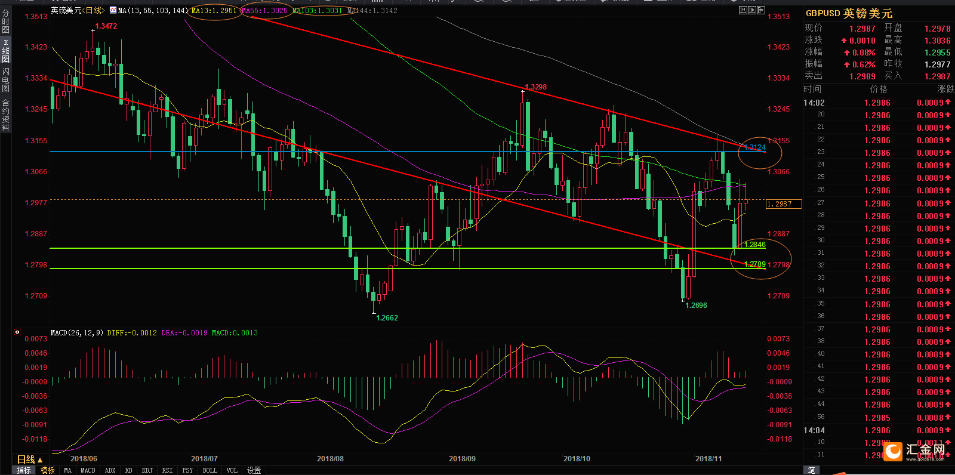Click the 1.2789 support level label
This screenshot has width=955, height=475.
click(x=755, y=264)
